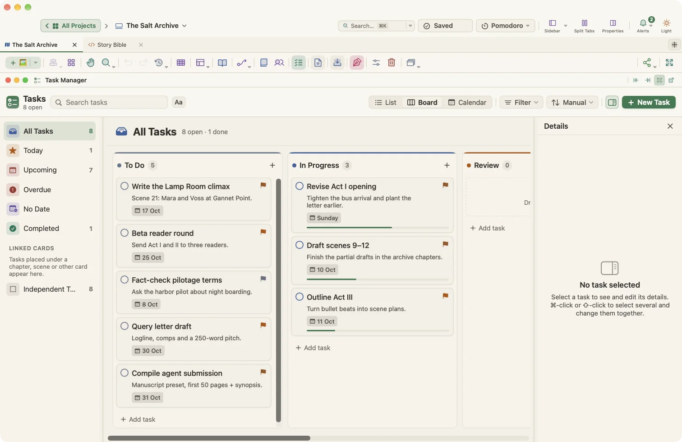682x442 pixels.
Task: Switch to the Calendar view
Action: pyautogui.click(x=467, y=103)
